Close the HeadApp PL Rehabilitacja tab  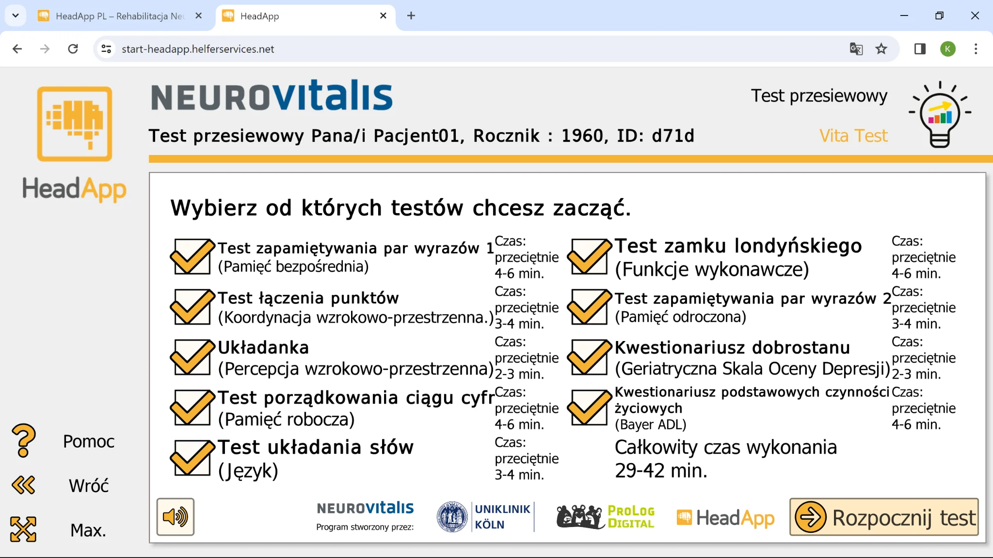click(198, 15)
